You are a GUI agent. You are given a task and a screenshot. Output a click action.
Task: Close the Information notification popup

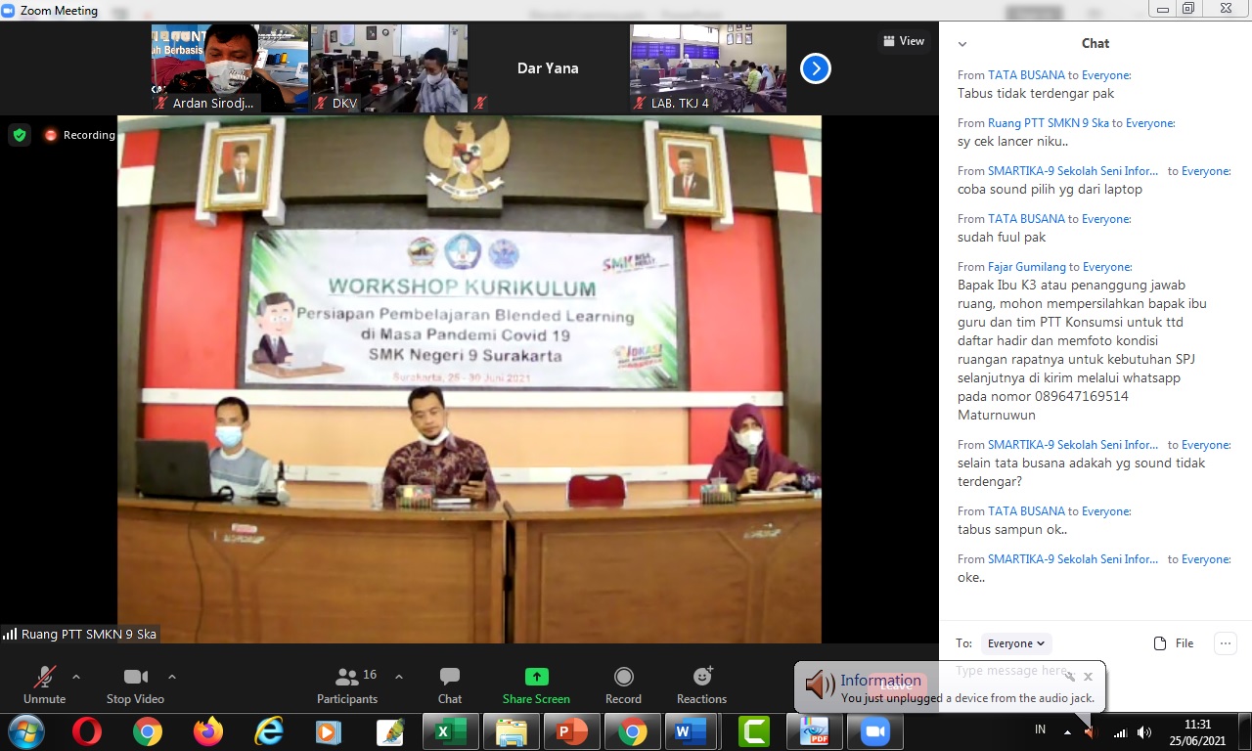pyautogui.click(x=1088, y=677)
